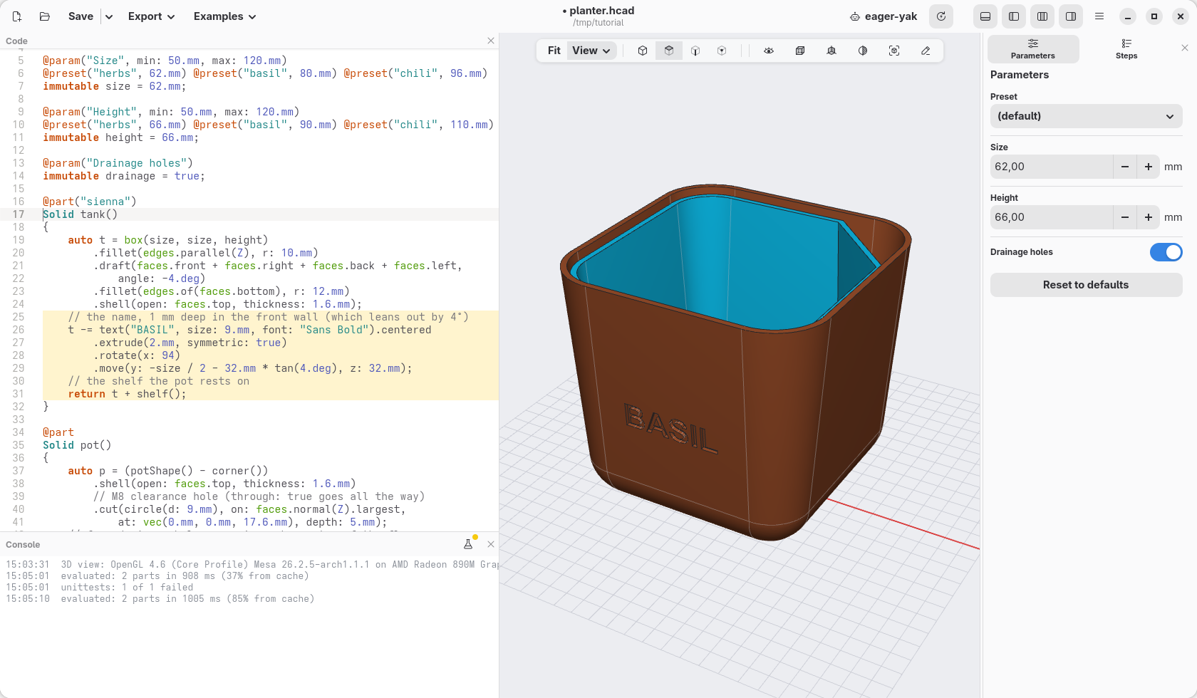Decrease Height with the minus button
The height and width of the screenshot is (698, 1197).
pyautogui.click(x=1125, y=217)
